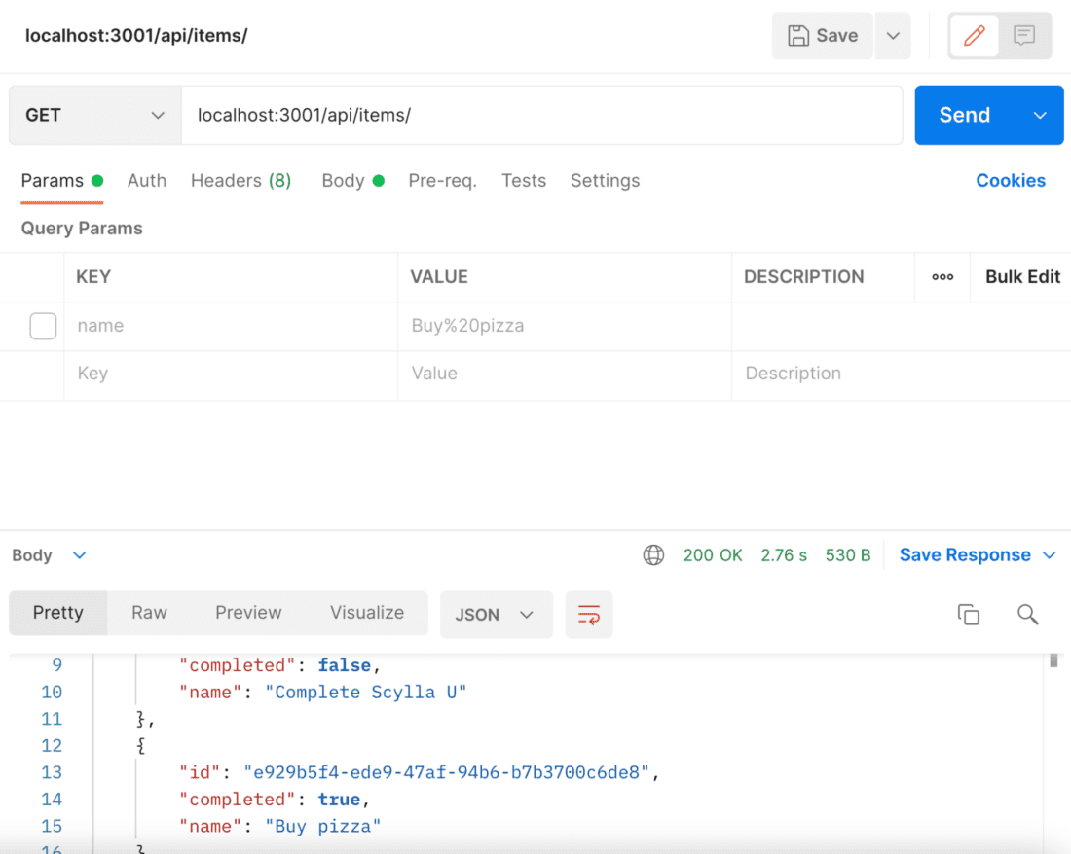Search within the response body
The height and width of the screenshot is (854, 1071).
click(x=1027, y=614)
